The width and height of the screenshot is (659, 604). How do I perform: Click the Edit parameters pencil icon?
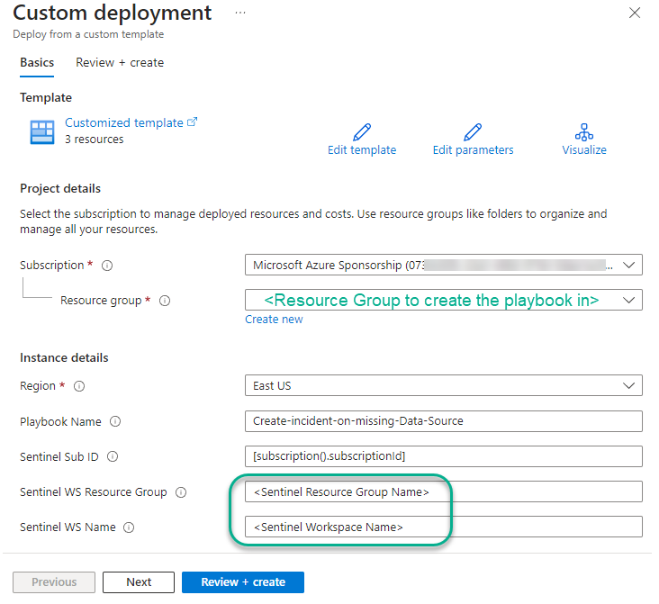[x=473, y=131]
